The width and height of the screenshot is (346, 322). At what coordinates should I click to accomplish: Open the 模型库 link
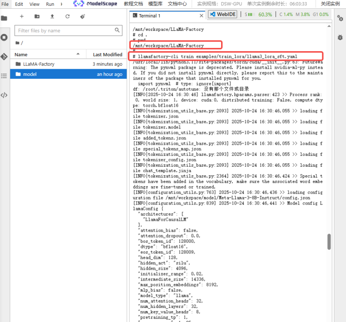(155, 4)
